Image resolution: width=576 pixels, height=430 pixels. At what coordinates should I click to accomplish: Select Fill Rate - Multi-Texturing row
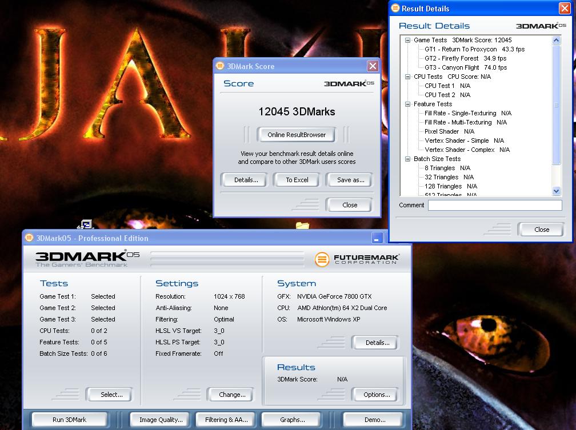click(466, 123)
